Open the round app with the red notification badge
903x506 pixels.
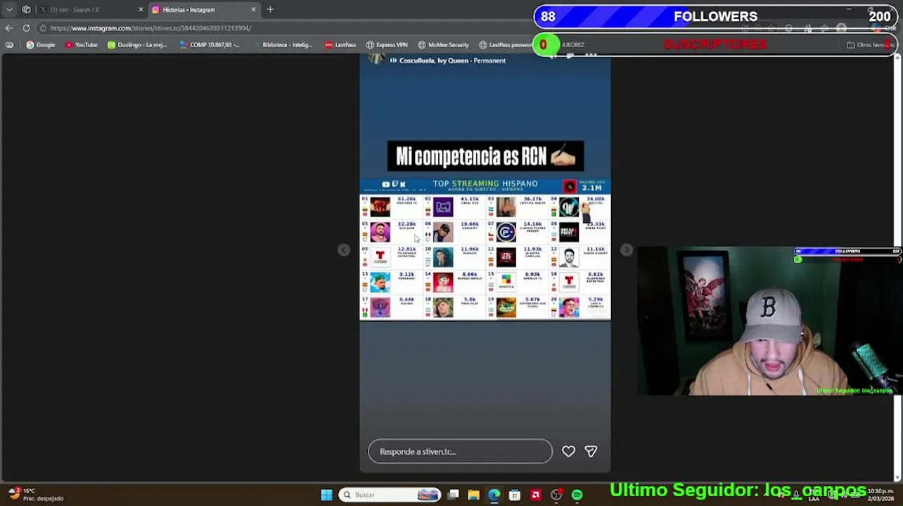(x=556, y=495)
